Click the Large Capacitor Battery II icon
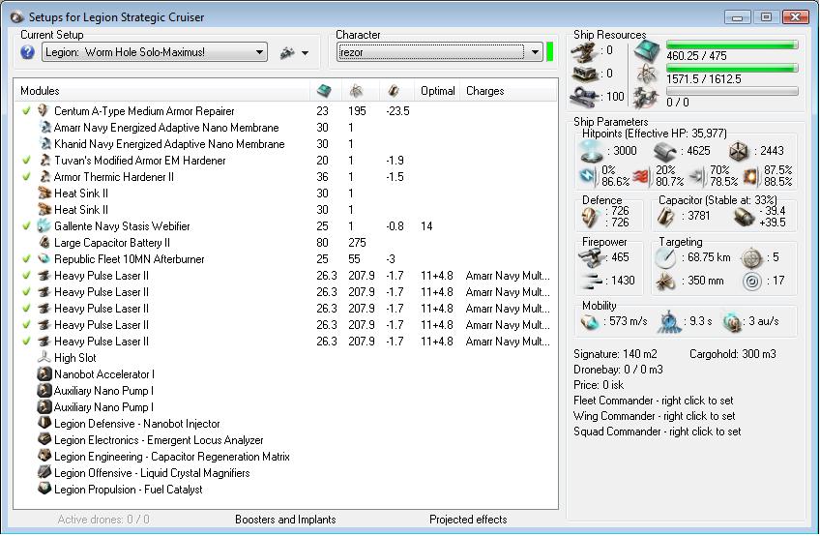820x536 pixels. 44,242
